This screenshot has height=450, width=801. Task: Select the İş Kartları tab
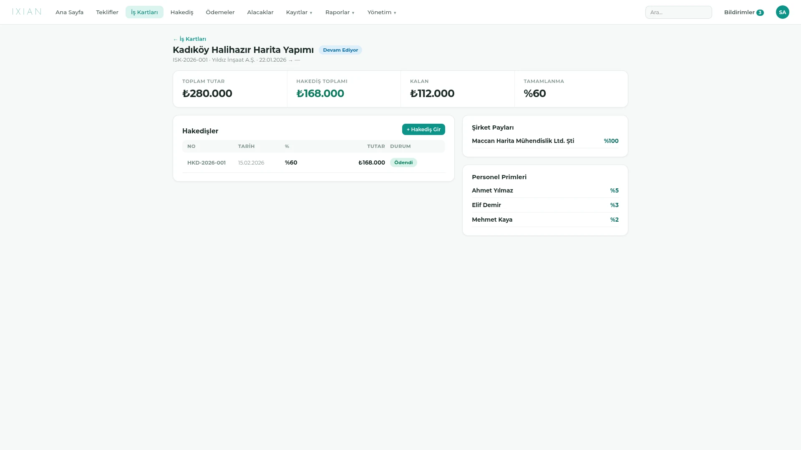click(x=144, y=12)
